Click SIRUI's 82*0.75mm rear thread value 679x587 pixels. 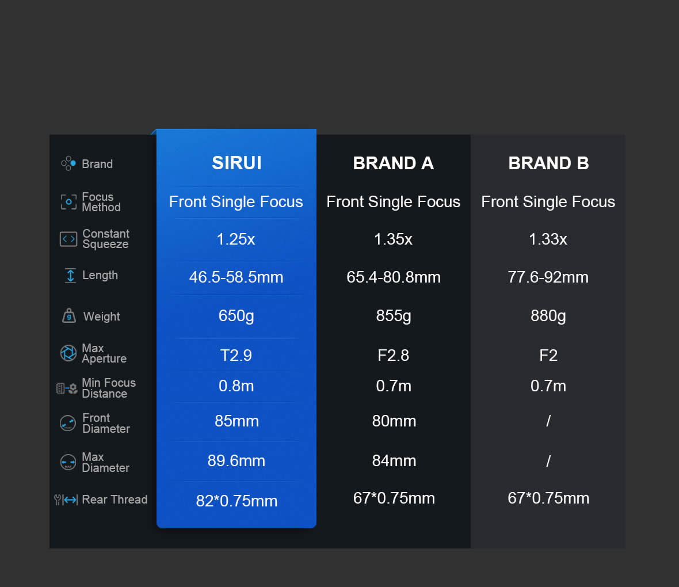click(236, 501)
